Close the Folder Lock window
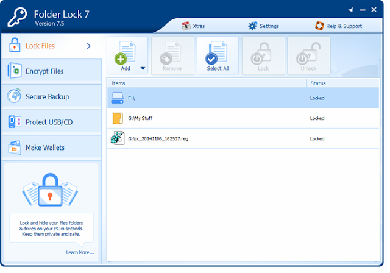Viewport: 390px width, 273px height. pos(374,10)
